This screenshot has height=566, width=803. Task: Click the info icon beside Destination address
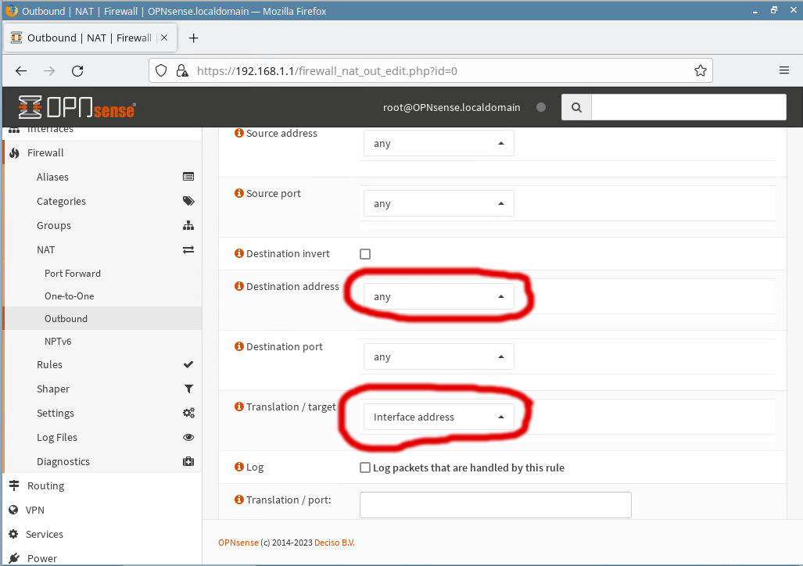pos(239,286)
